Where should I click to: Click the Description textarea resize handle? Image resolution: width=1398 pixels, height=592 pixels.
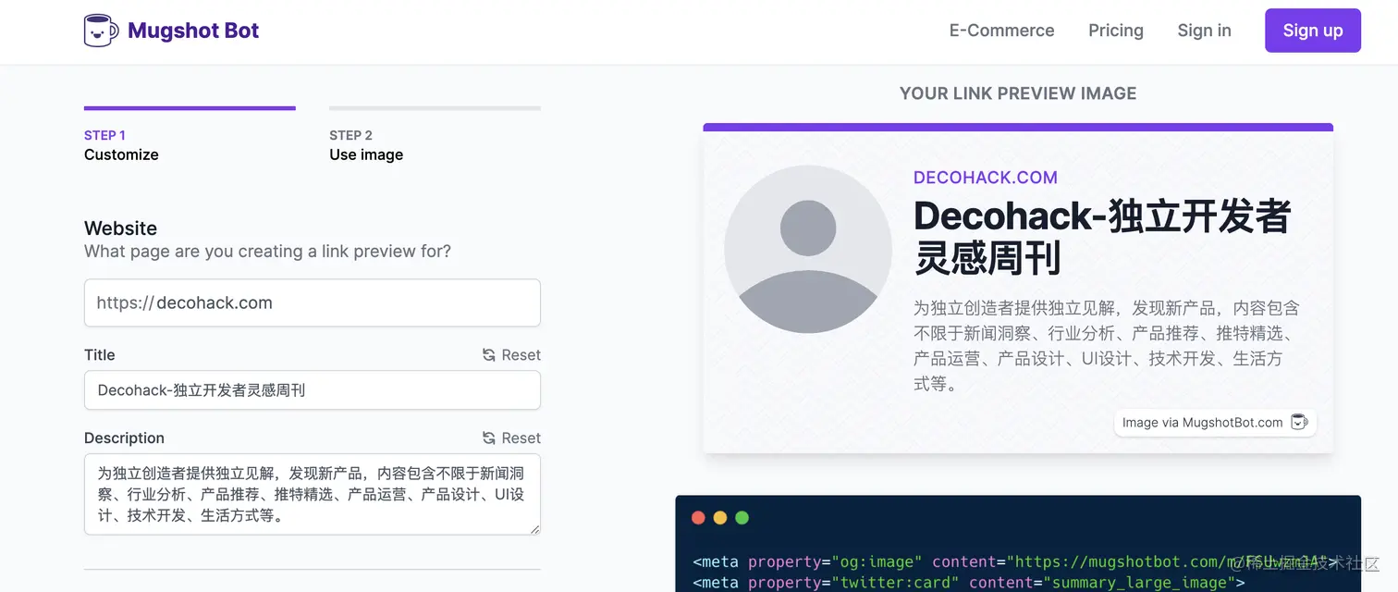[534, 528]
